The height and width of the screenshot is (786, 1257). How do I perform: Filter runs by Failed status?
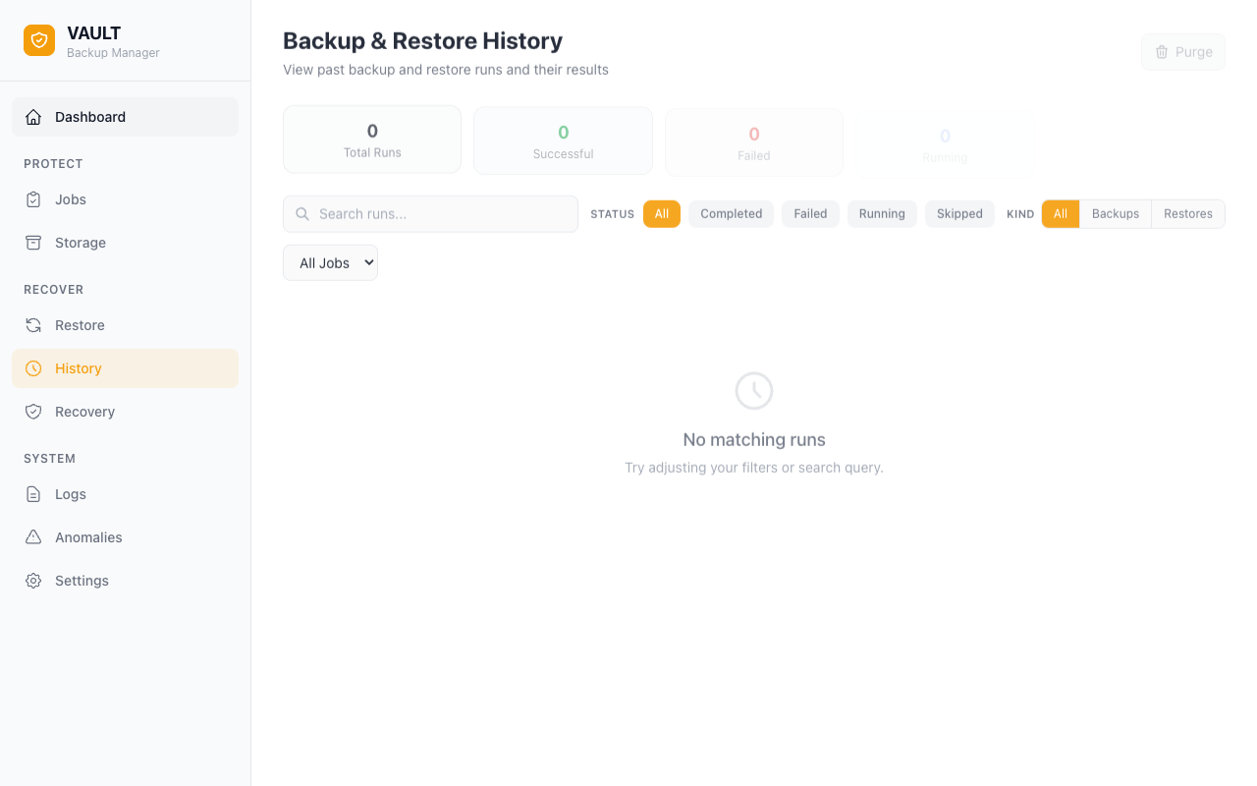pyautogui.click(x=810, y=214)
